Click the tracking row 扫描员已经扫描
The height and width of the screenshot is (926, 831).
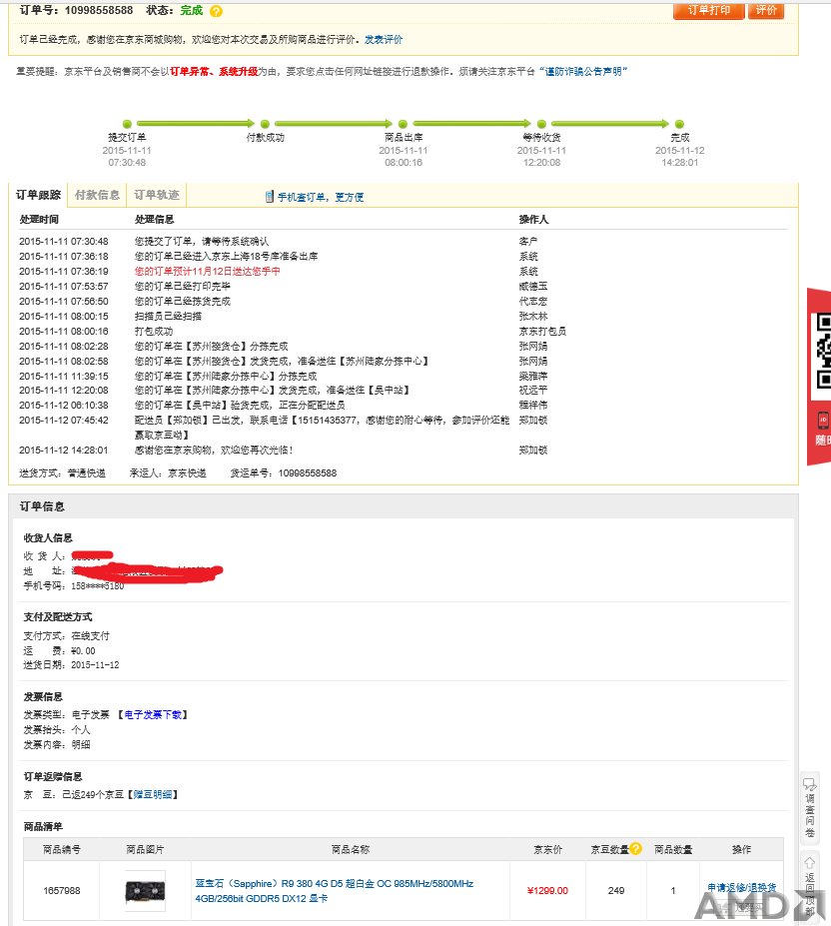point(403,316)
